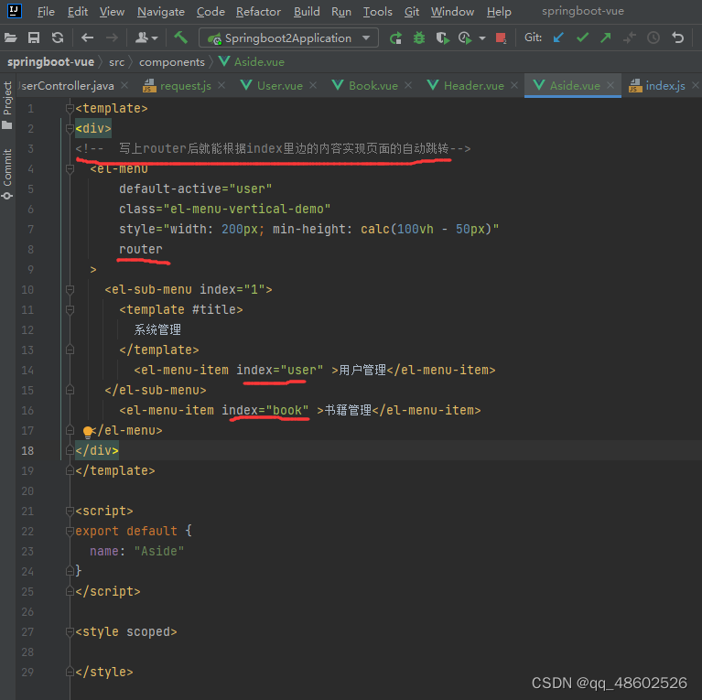The image size is (702, 700).
Task: Open the Git menu
Action: [412, 12]
